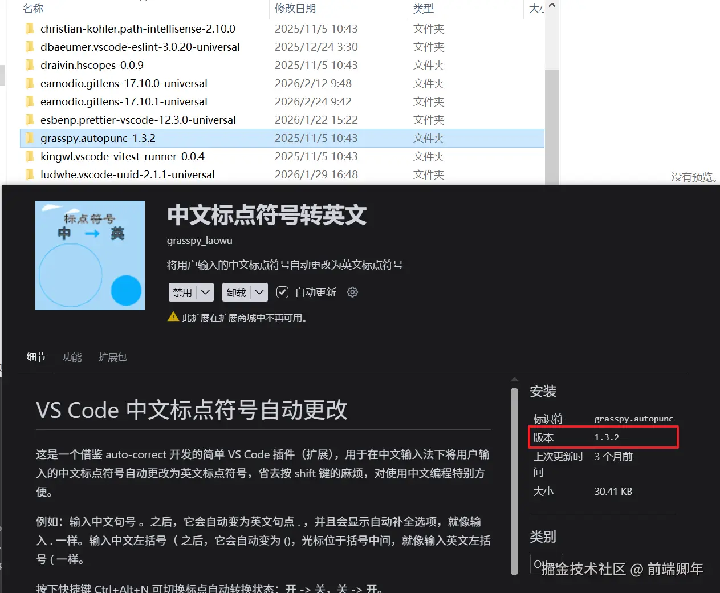Select the ludwhe.vscode-uuid-2.1.1-universal folder name
The width and height of the screenshot is (720, 593).
pyautogui.click(x=128, y=174)
